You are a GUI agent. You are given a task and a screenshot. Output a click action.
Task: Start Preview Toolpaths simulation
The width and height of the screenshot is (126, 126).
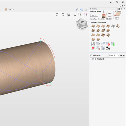coord(93,48)
